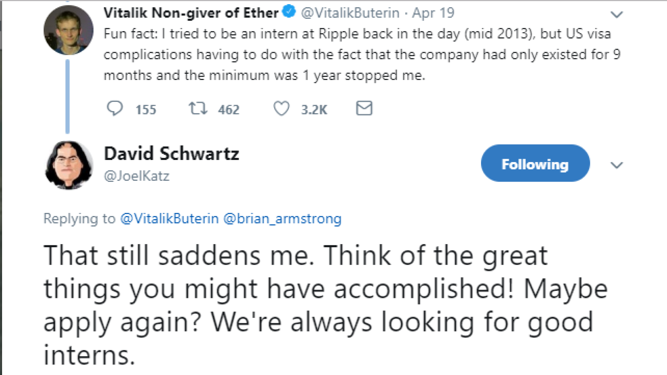
Task: Click David Schwartz's reply tweet text
Action: [x=325, y=305]
